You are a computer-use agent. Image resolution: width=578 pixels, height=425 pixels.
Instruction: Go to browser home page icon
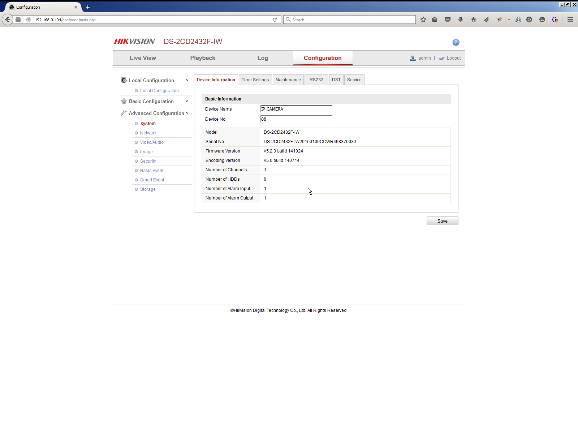474,20
